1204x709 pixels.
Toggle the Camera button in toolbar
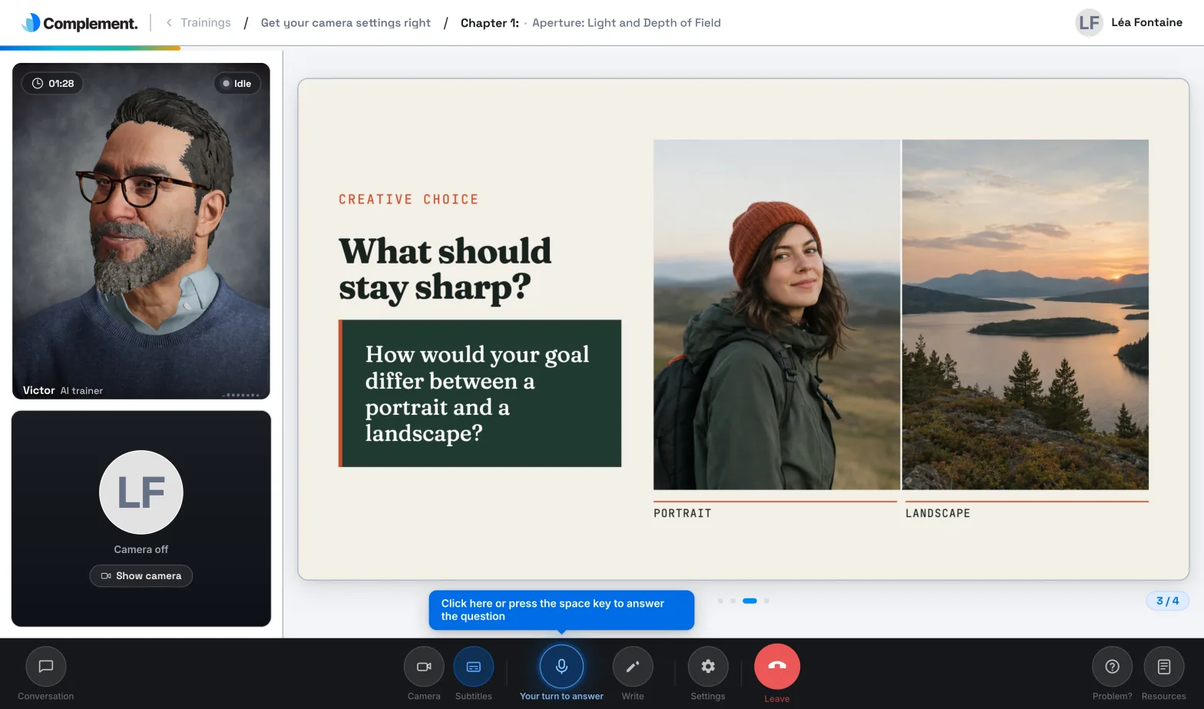coord(424,667)
